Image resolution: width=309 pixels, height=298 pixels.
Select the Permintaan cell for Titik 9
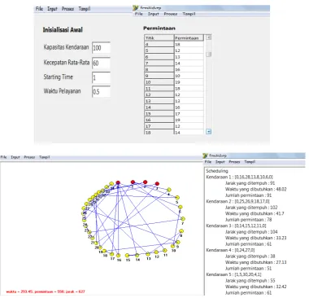click(x=189, y=76)
